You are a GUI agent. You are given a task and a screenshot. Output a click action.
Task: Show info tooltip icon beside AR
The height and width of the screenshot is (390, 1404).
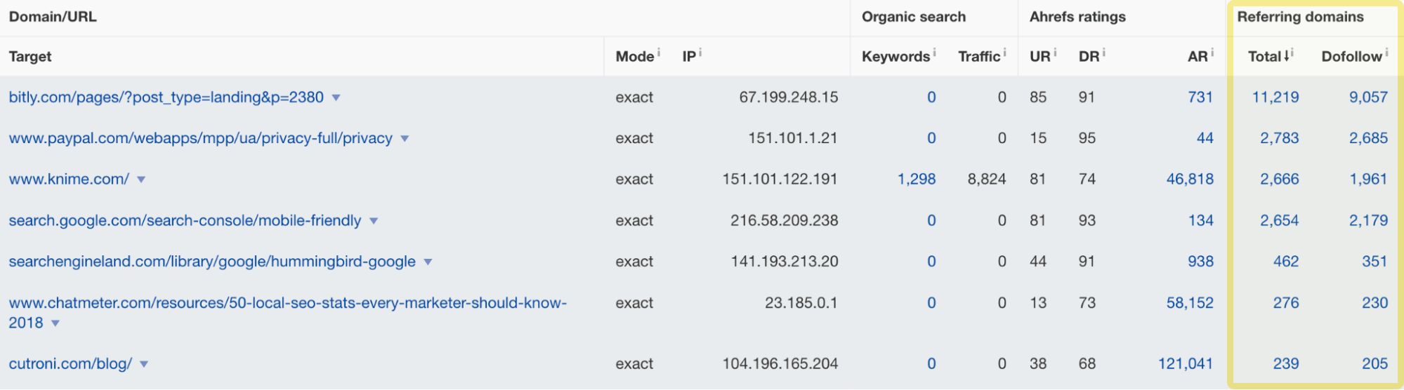click(x=1212, y=53)
